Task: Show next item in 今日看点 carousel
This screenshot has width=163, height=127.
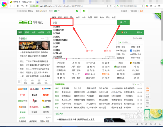Action: (49, 39)
